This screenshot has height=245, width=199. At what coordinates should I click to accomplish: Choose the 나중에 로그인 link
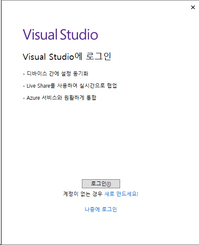tap(101, 209)
